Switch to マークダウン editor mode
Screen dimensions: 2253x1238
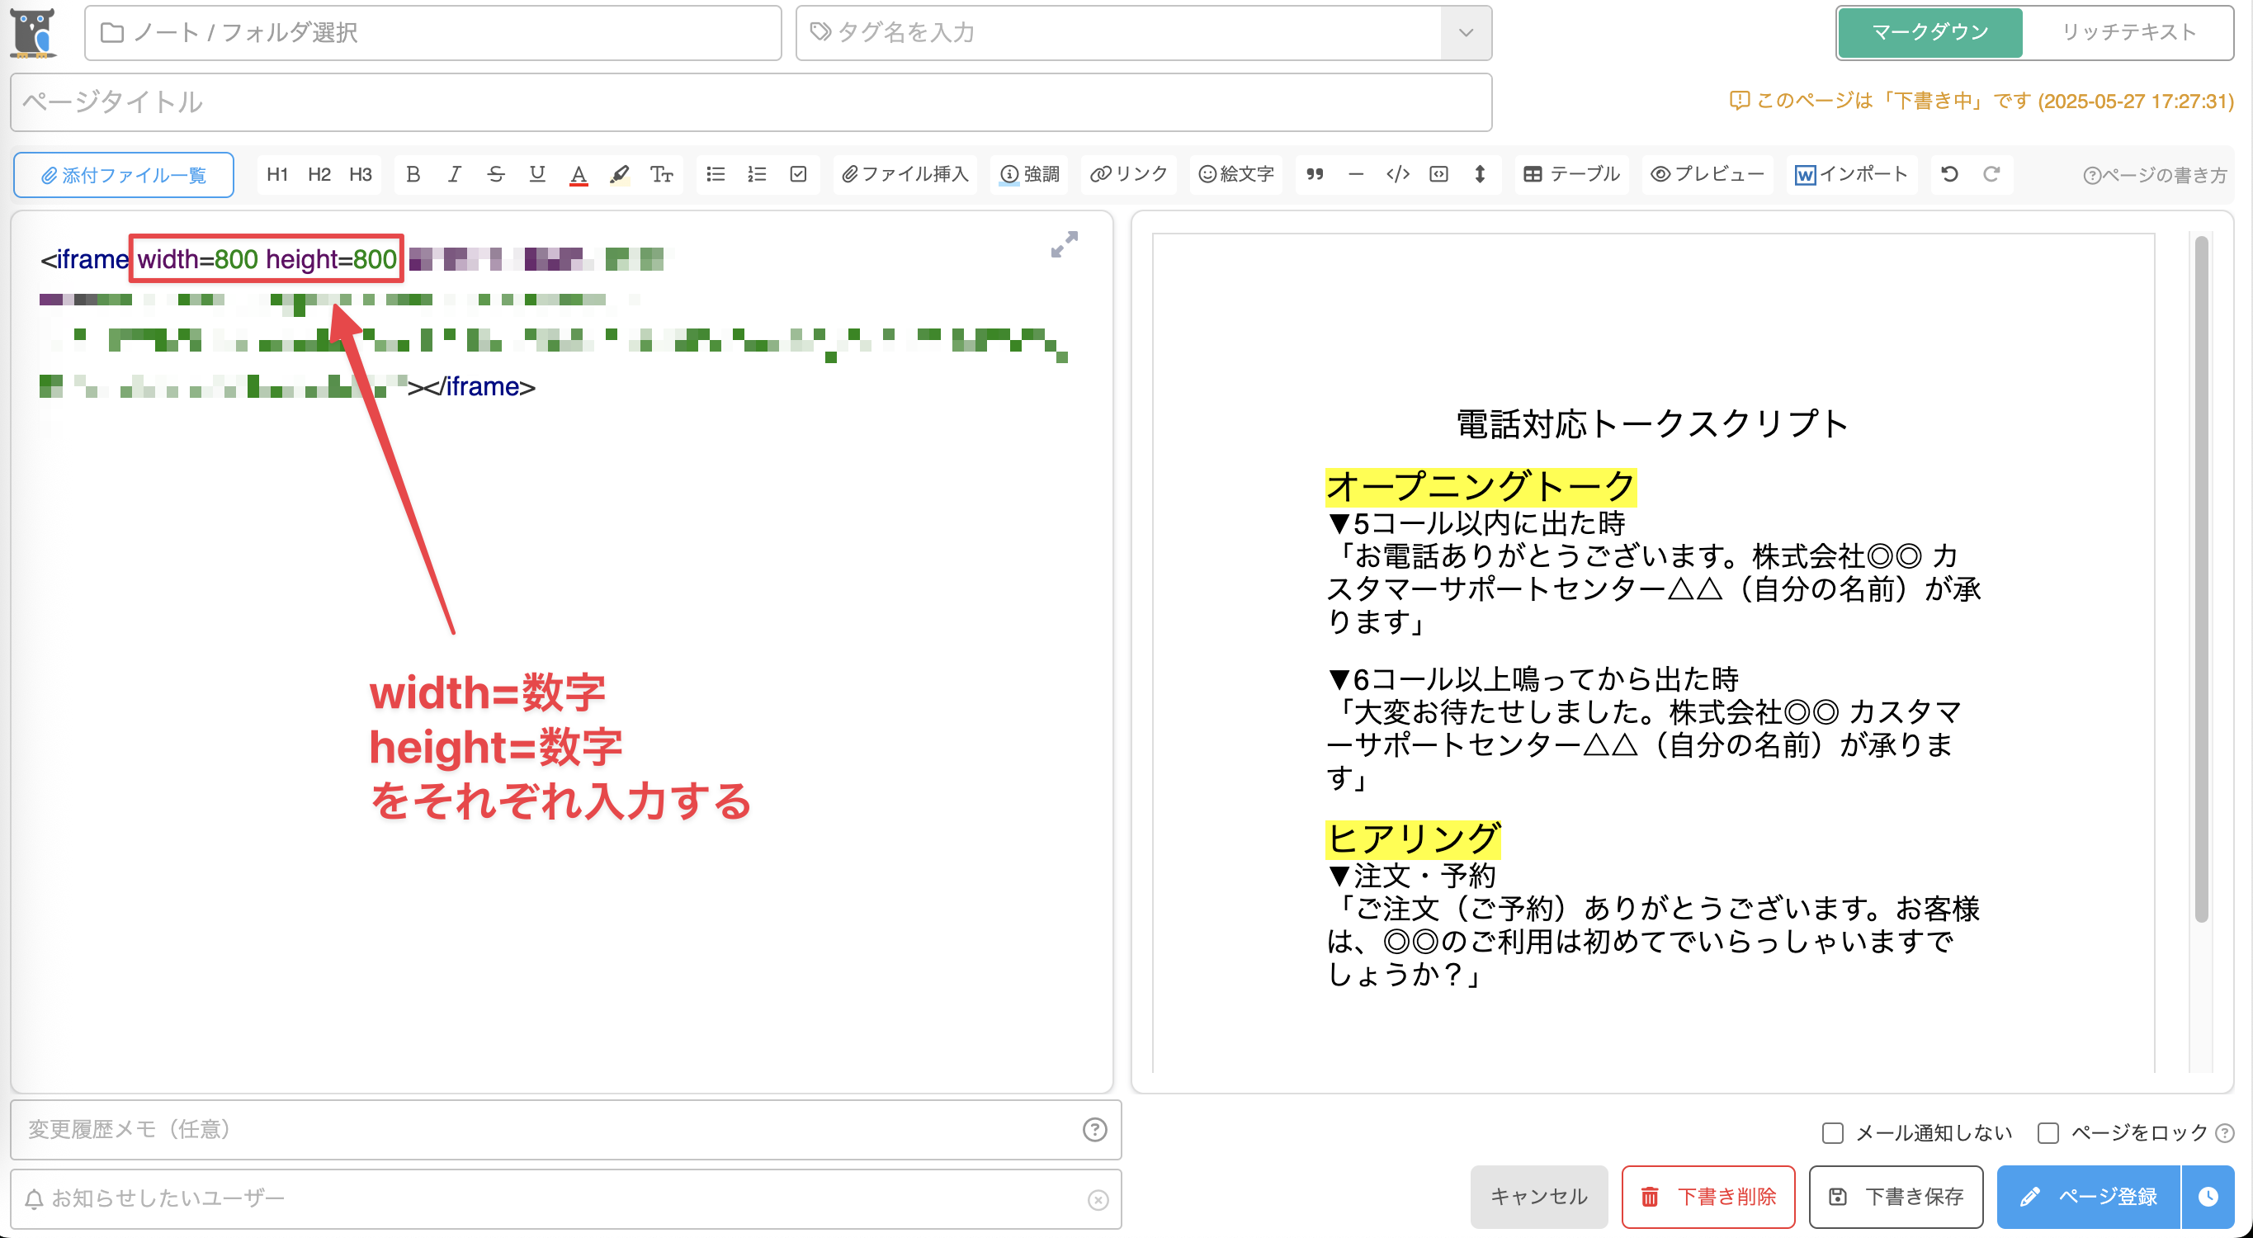pyautogui.click(x=1929, y=33)
